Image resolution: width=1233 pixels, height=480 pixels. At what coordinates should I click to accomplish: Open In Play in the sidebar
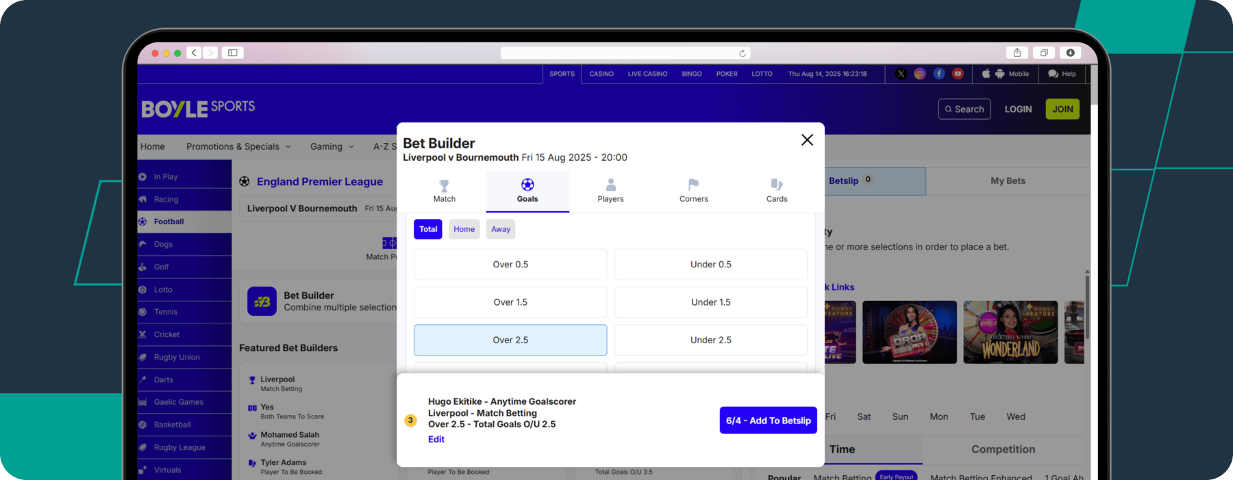(x=184, y=176)
